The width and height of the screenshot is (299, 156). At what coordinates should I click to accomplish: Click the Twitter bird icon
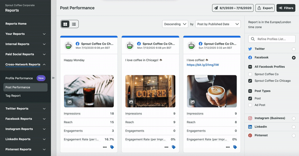[250, 49]
